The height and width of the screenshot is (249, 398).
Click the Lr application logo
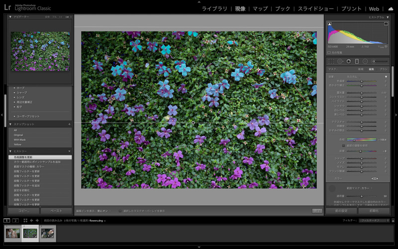(7, 7)
